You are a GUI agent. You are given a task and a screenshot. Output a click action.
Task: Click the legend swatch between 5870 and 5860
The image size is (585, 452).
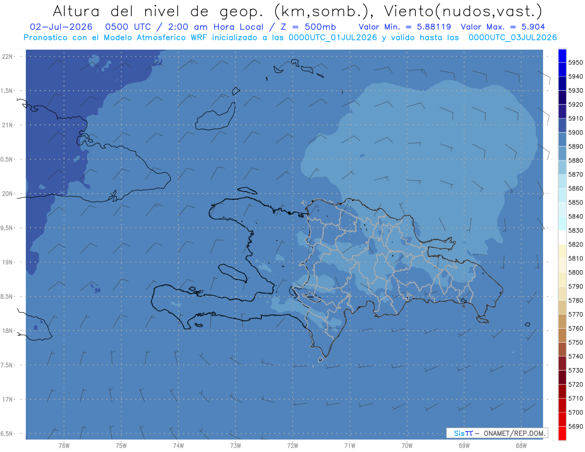pos(562,181)
